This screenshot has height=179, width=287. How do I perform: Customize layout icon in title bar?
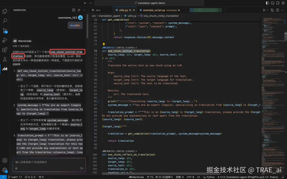(283, 3)
